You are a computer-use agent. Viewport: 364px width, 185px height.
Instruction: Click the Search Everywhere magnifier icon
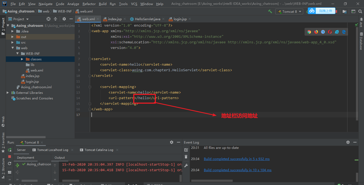(x=360, y=11)
